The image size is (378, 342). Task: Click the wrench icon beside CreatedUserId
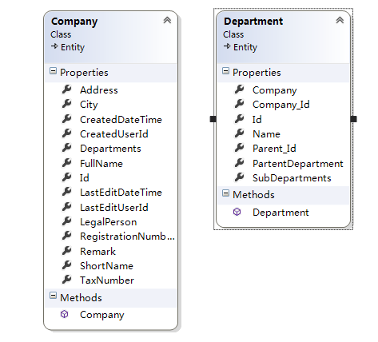coord(66,133)
